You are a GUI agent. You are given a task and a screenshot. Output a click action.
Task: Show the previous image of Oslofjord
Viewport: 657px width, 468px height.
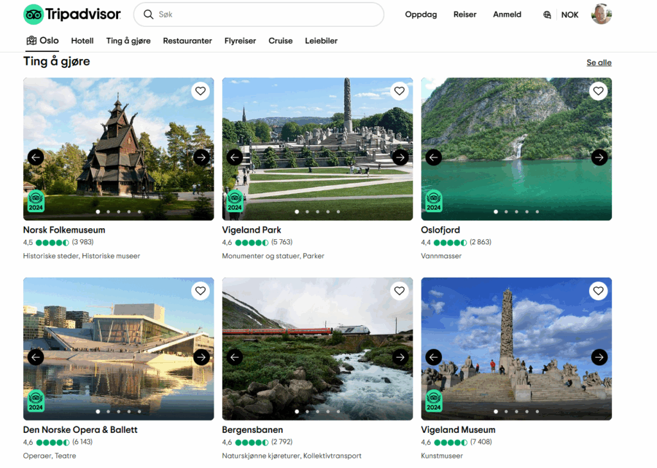click(433, 157)
